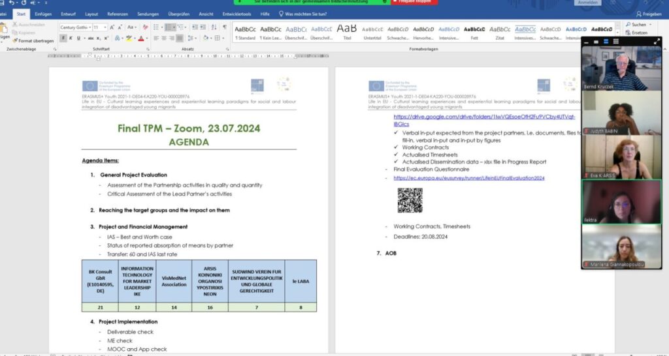
Task: Switch to the Referenzen ribbon tab
Action: 118,14
